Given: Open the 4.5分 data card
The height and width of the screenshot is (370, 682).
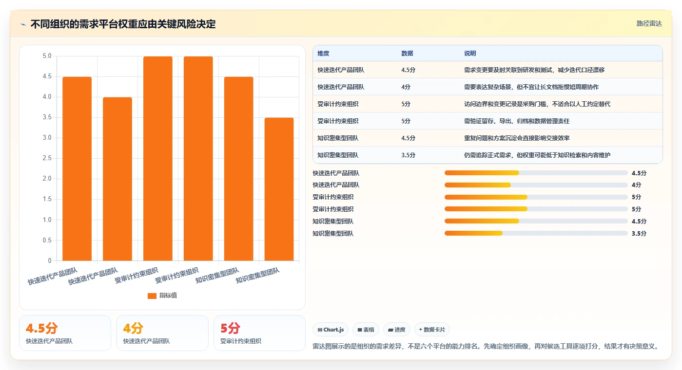Looking at the screenshot, I should pyautogui.click(x=65, y=333).
